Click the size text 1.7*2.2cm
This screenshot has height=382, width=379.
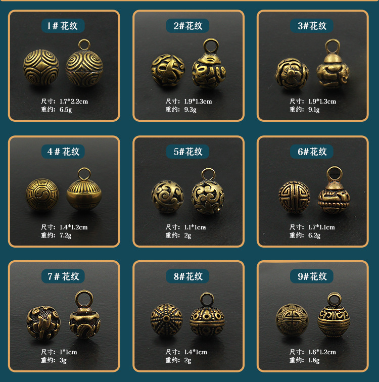tap(74, 102)
